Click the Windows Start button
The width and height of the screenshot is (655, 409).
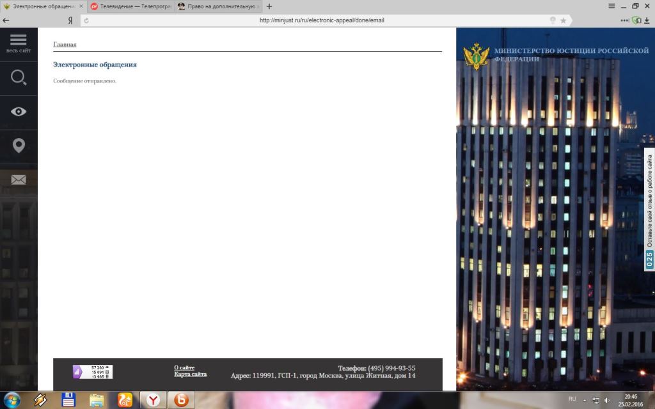11,400
